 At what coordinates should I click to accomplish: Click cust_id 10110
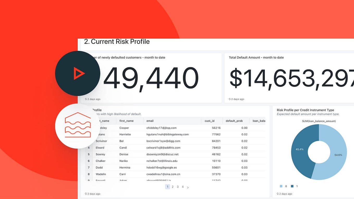(x=216, y=161)
